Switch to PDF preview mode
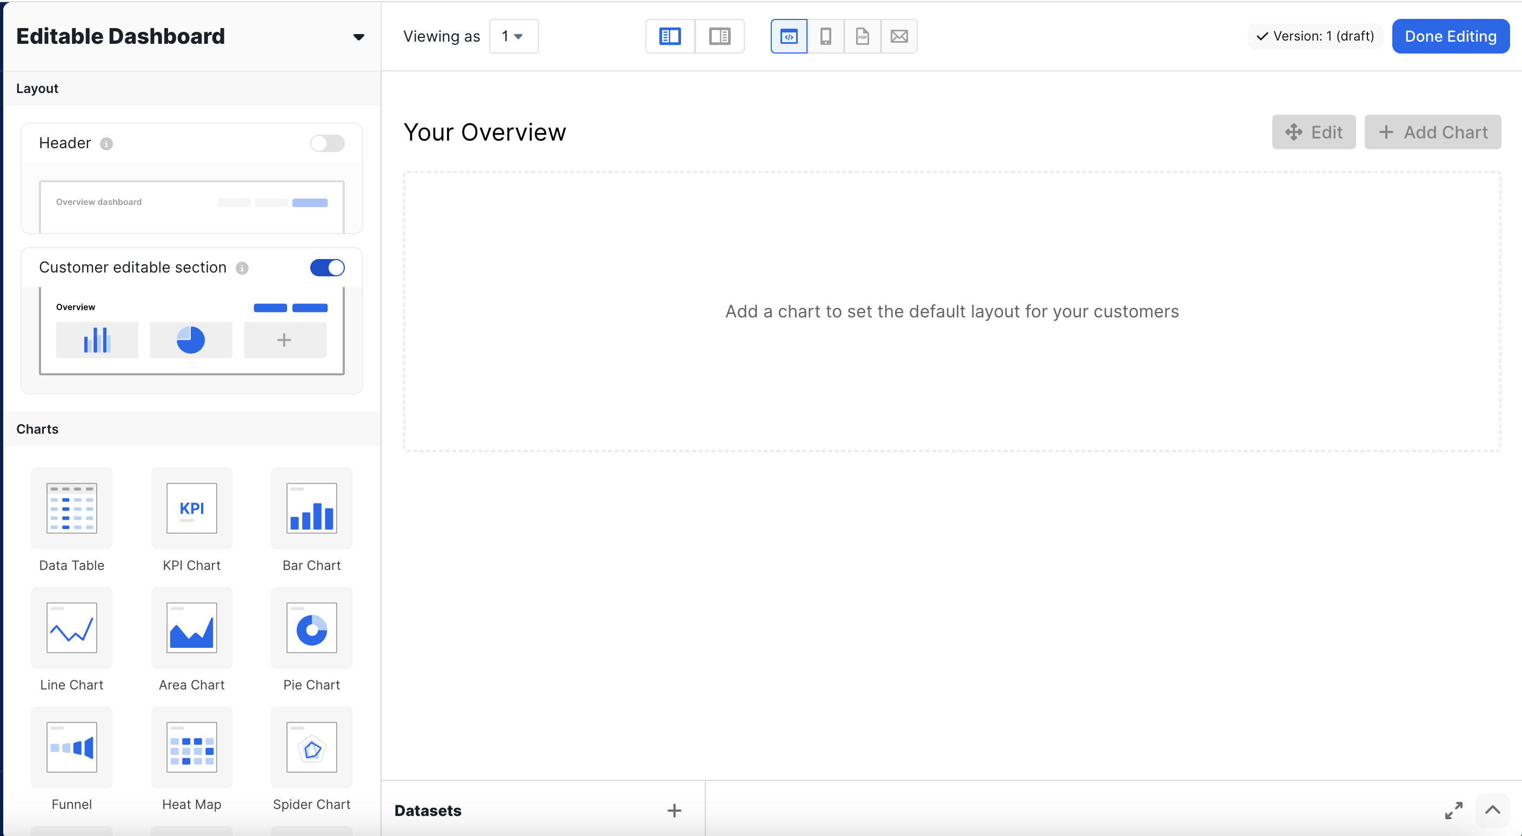1522x836 pixels. (862, 36)
